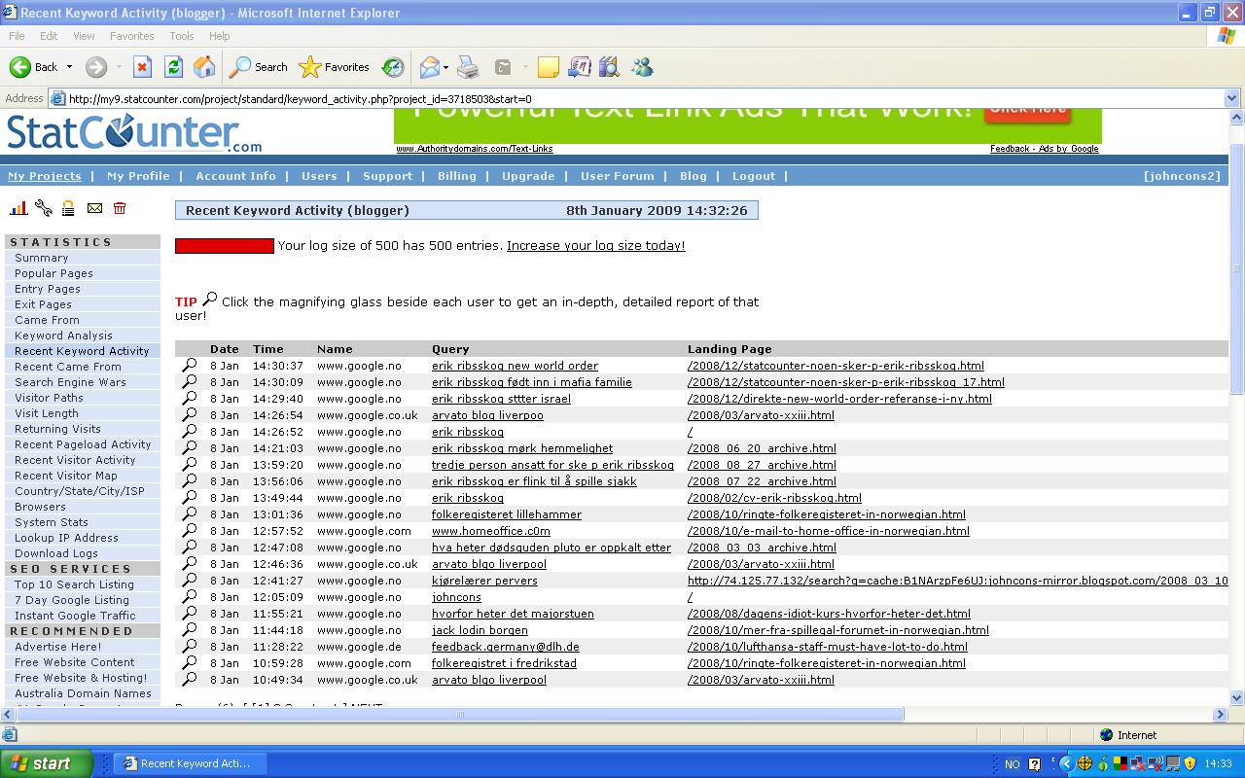Click the NO language indicator in taskbar
The height and width of the screenshot is (778, 1245).
[x=1013, y=764]
